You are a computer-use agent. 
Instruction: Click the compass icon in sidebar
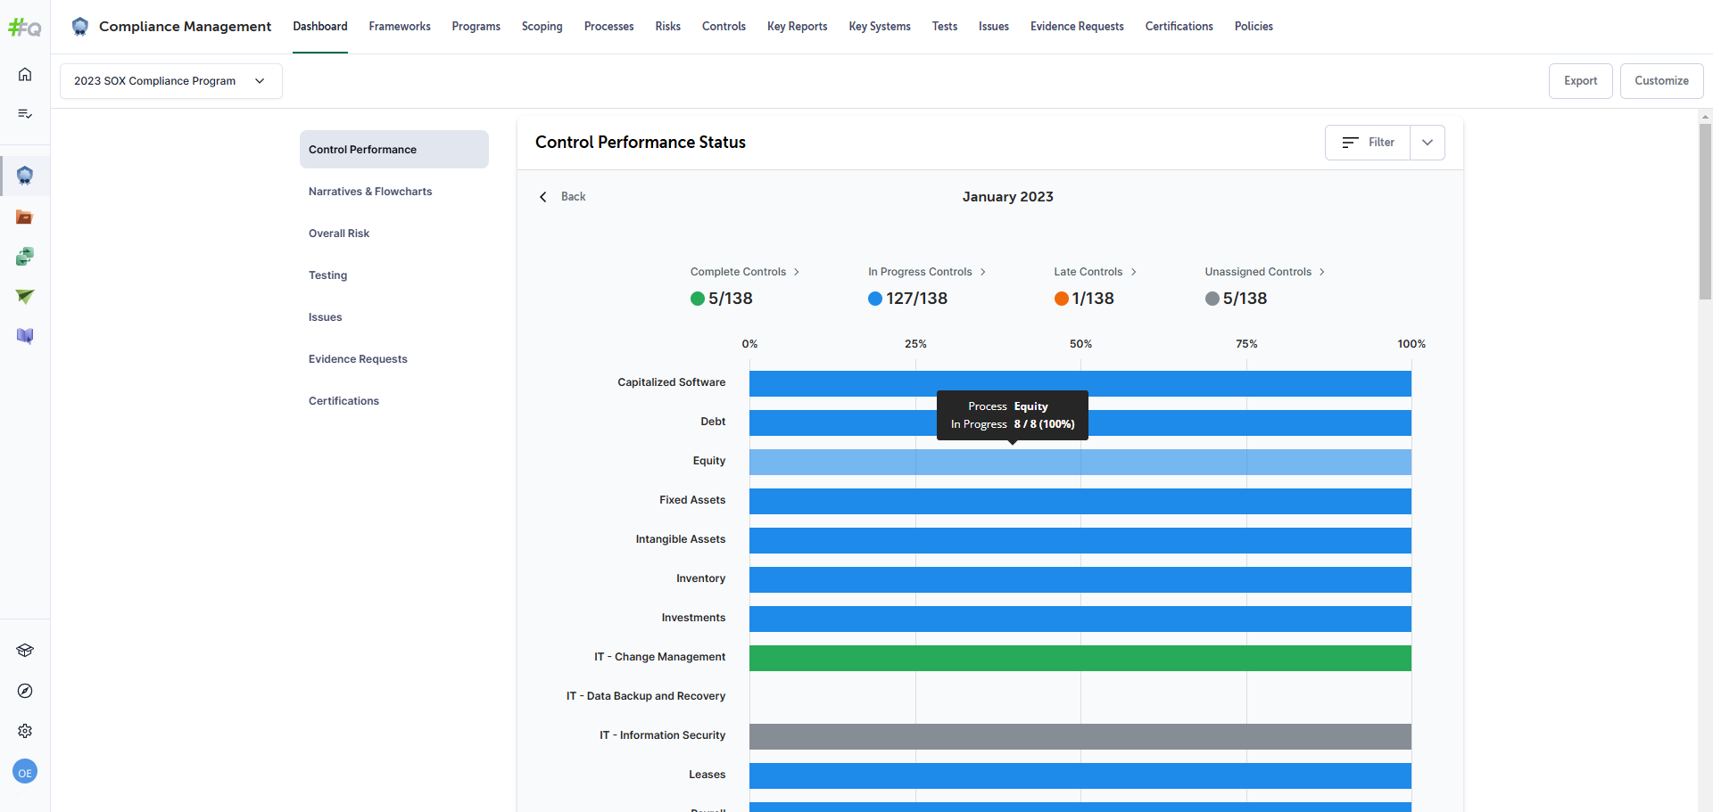[x=25, y=691]
